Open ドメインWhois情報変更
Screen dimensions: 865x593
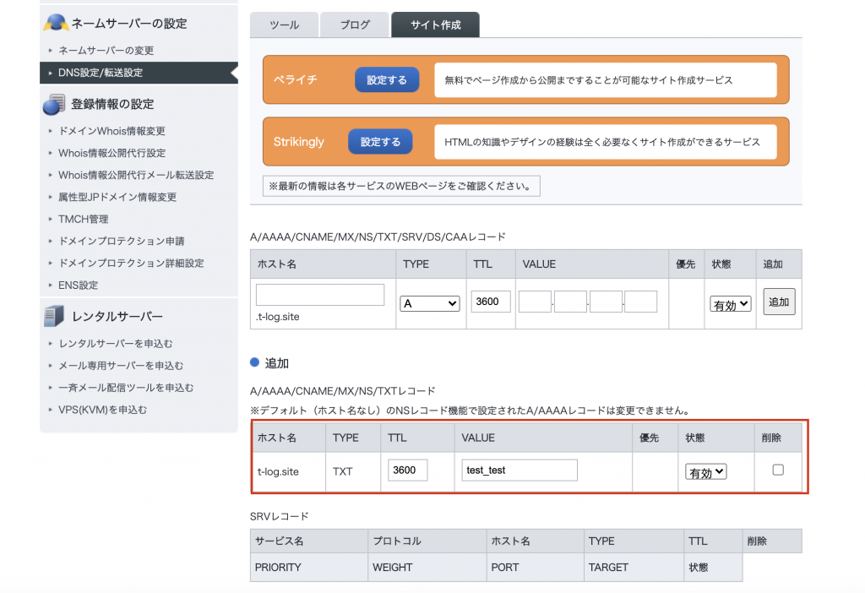click(x=112, y=131)
